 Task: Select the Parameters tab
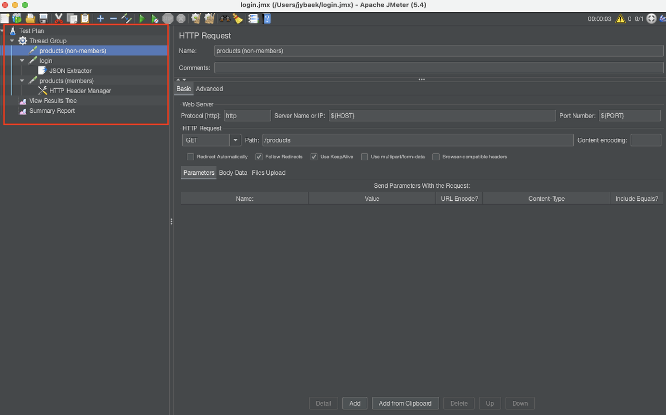pos(199,173)
